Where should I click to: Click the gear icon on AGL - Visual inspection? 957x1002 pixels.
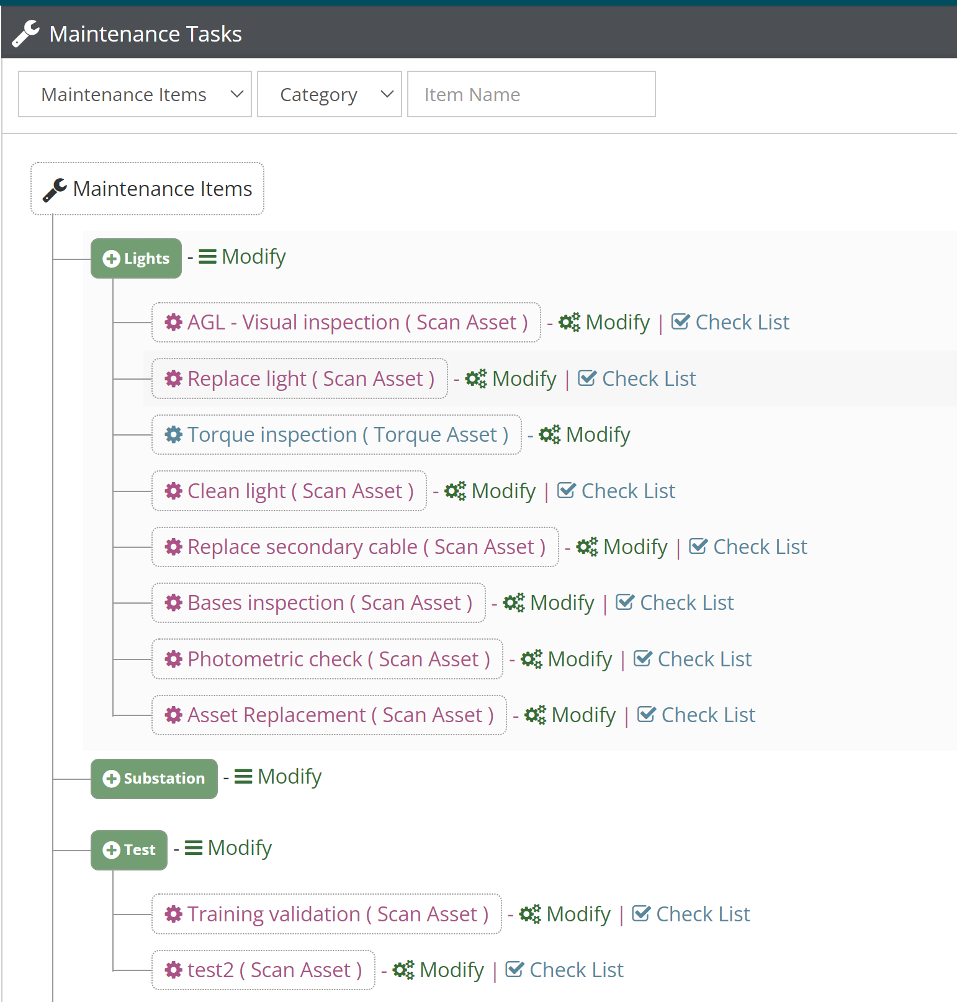click(173, 322)
